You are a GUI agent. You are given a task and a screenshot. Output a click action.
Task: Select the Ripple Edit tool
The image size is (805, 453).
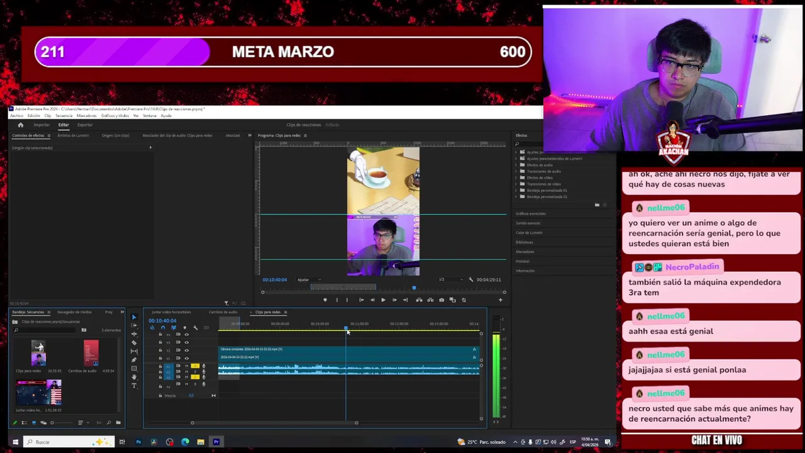pos(134,334)
